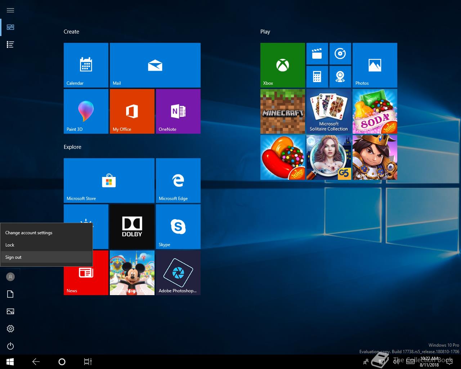Open Groove Music small tile

click(340, 54)
